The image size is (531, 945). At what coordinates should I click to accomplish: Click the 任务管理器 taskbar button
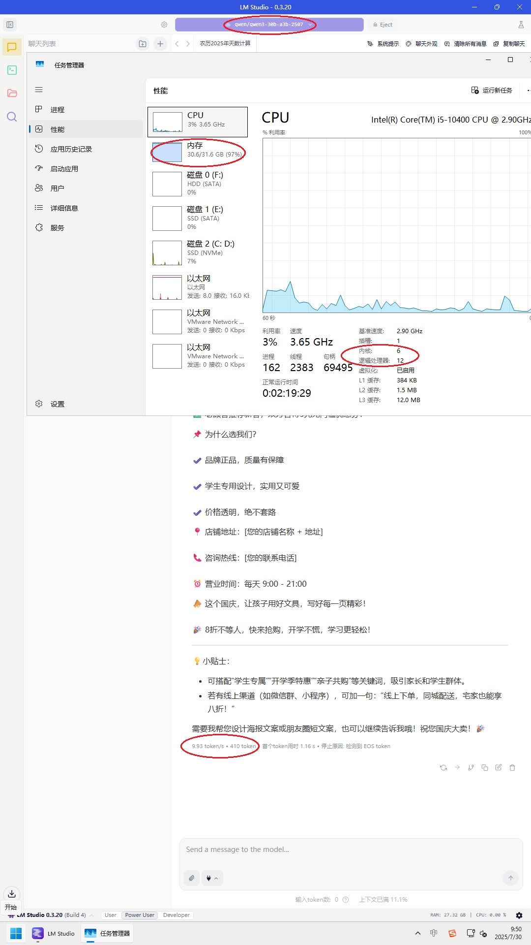[x=108, y=933]
